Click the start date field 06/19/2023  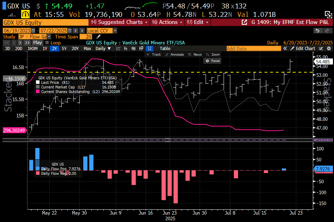click(x=17, y=31)
